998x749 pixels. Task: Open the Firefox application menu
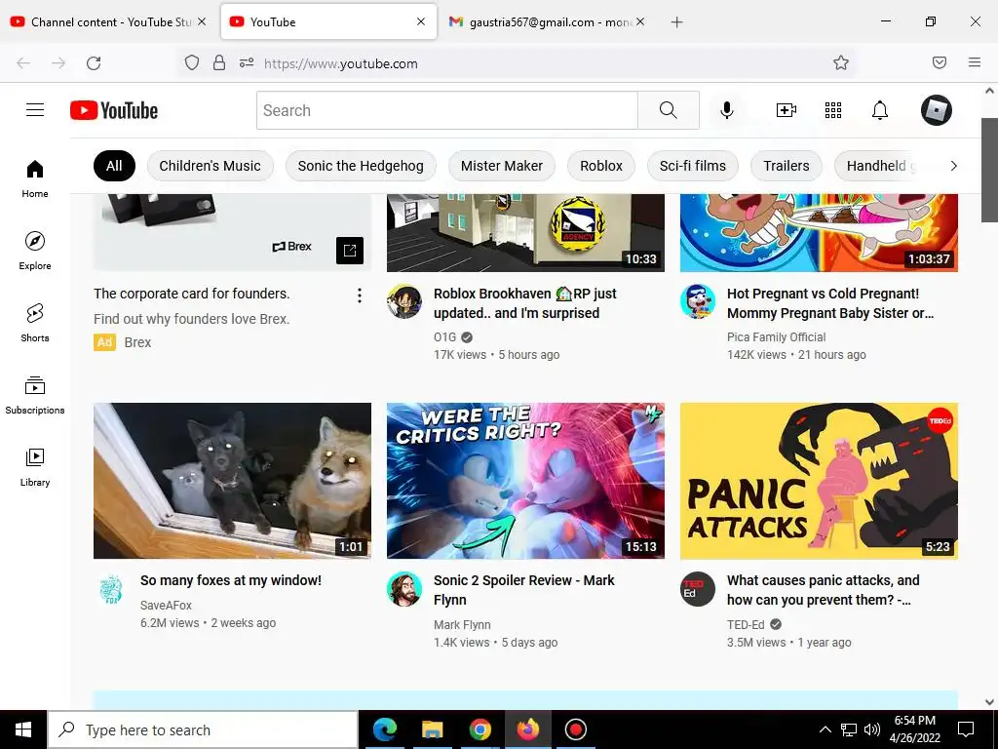[975, 62]
